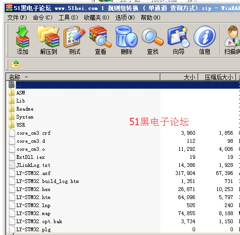The height and width of the screenshot is (235, 240).
Task: Click the Extract To (解压到) icon
Action: [x=48, y=36]
